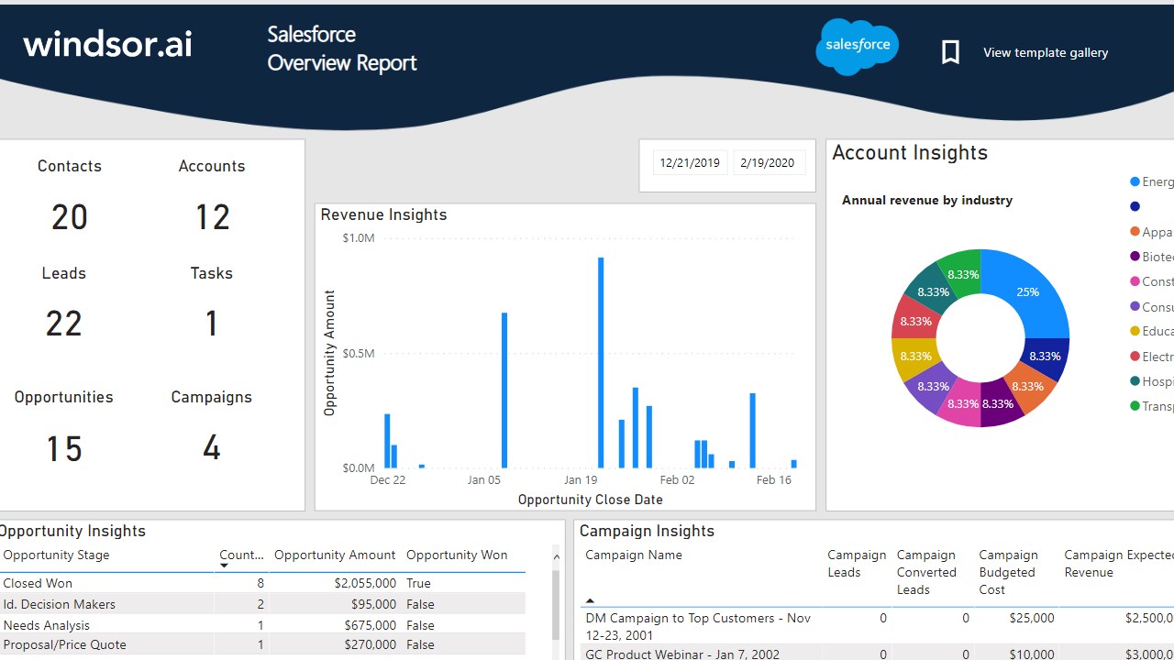Click the Salesforce cloud logo

tap(858, 46)
